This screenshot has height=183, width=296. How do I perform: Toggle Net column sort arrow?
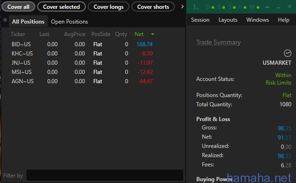tap(153, 34)
